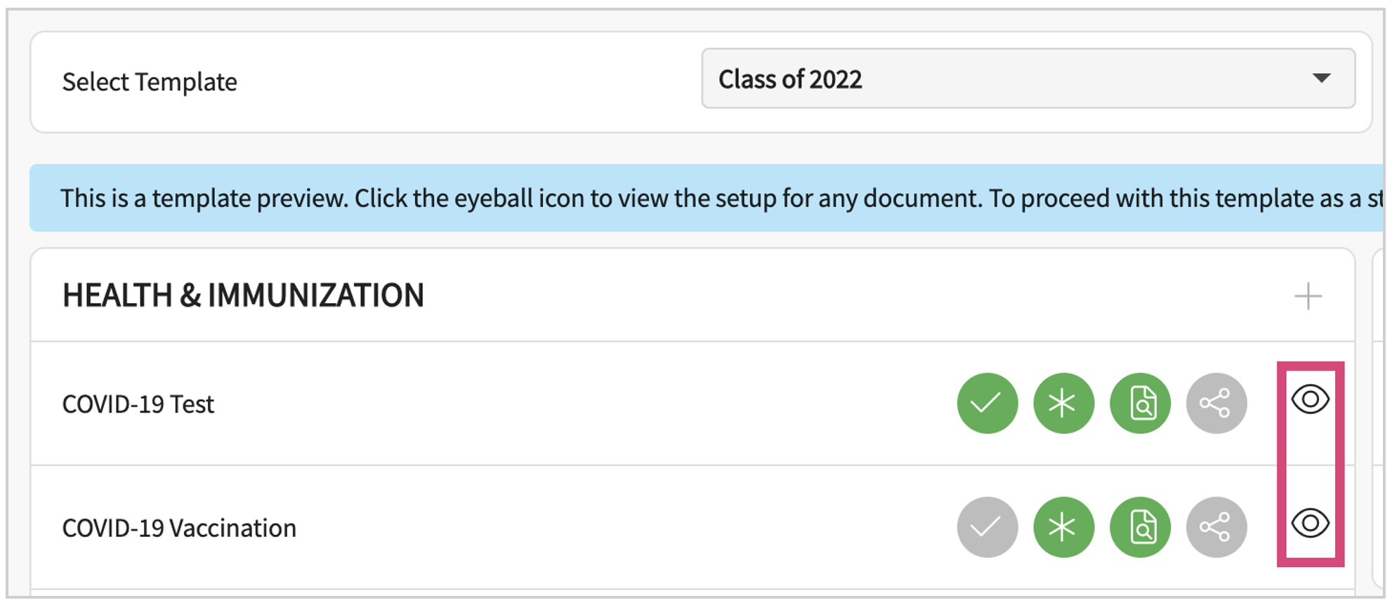Click the Health & Immunization section heading

pos(243,295)
